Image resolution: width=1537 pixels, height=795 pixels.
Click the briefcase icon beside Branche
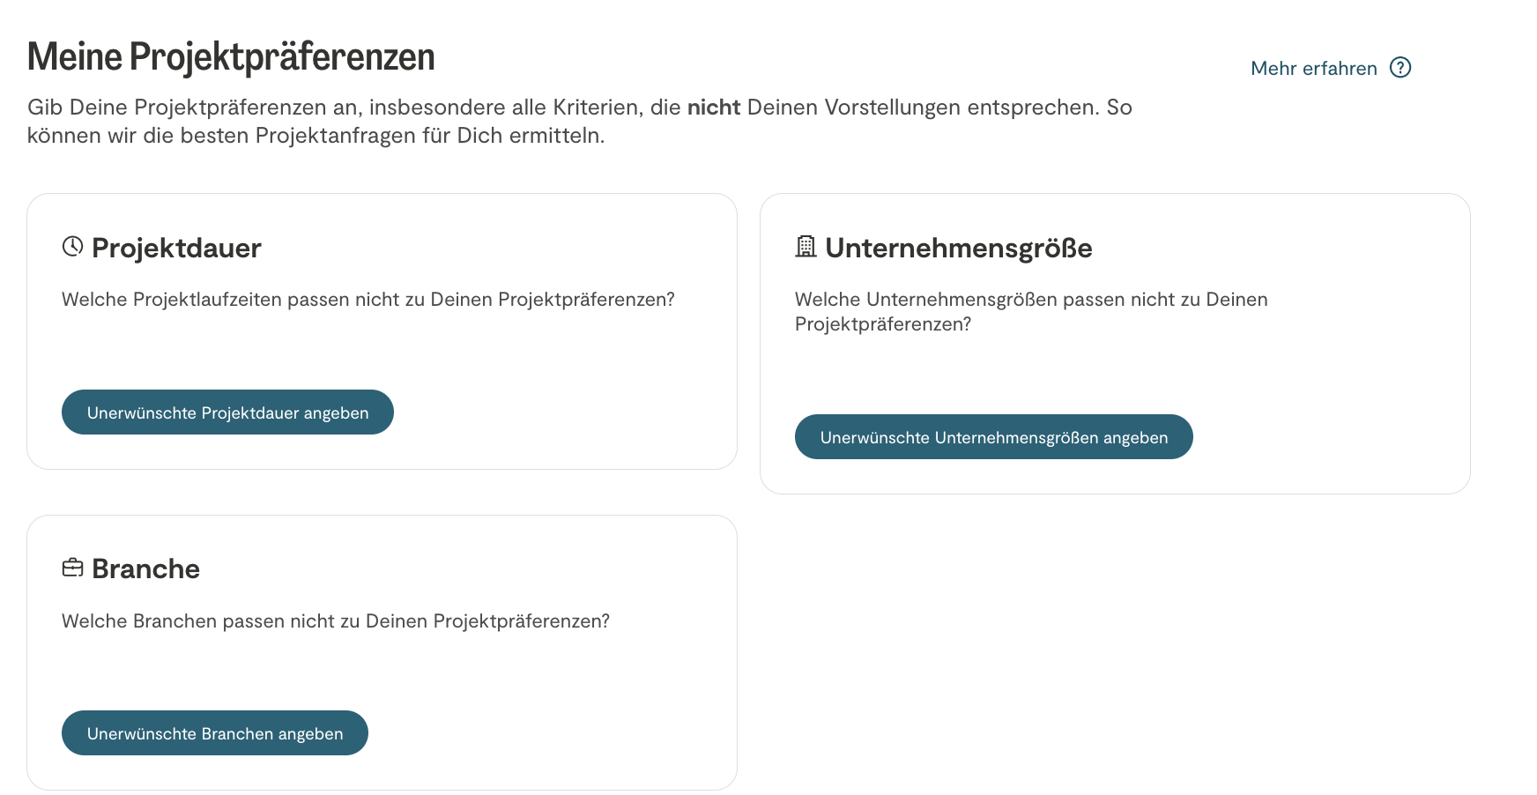[x=72, y=568]
